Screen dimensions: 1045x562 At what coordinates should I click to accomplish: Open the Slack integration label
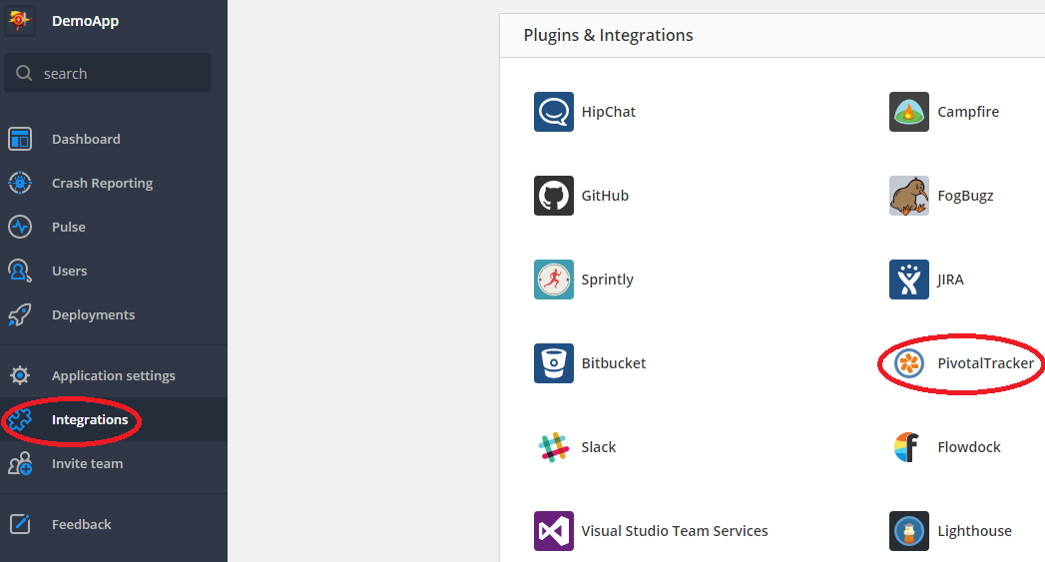pyautogui.click(x=599, y=447)
